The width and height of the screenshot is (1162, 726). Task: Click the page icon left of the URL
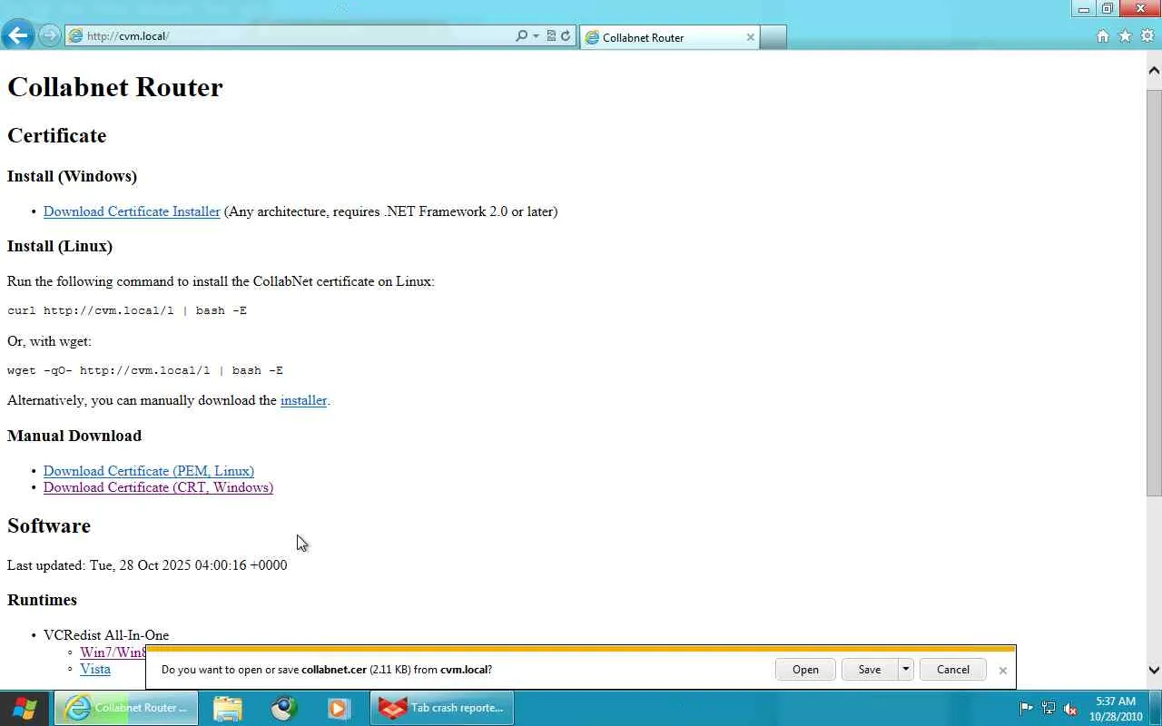coord(76,36)
